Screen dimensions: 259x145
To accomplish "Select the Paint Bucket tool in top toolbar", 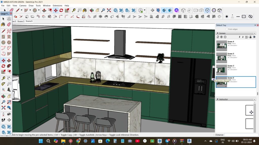I will click(x=84, y=10).
